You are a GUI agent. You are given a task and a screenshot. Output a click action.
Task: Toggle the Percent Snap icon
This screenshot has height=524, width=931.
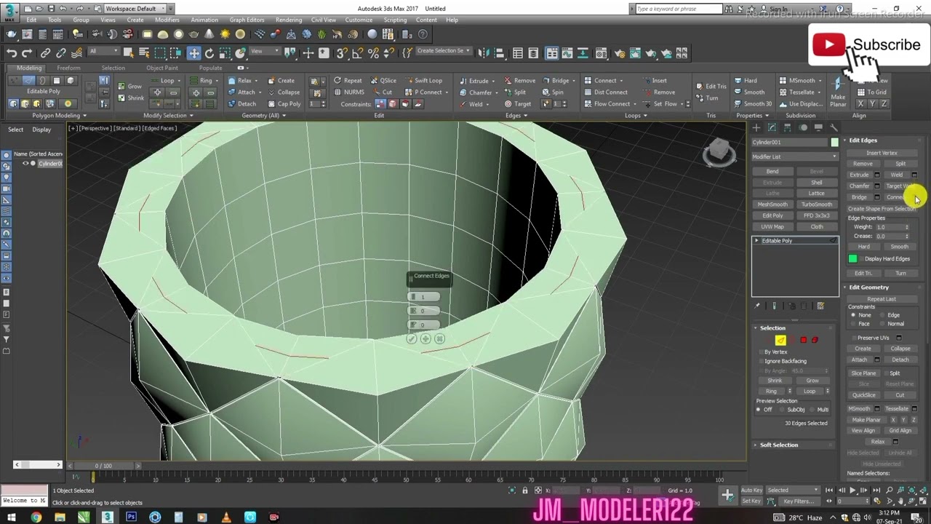pyautogui.click(x=373, y=53)
